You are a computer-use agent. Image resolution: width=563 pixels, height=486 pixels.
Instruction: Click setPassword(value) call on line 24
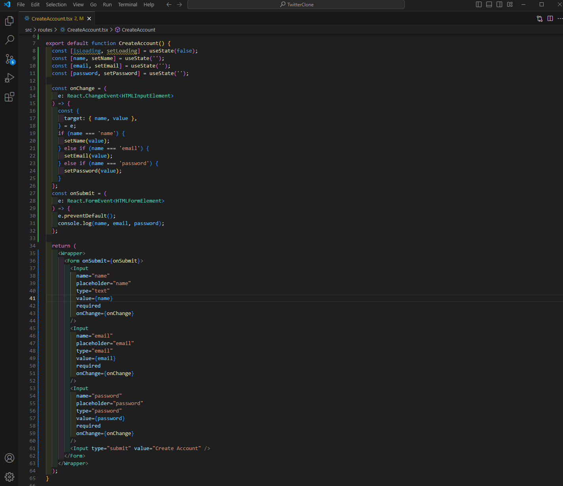[93, 171]
